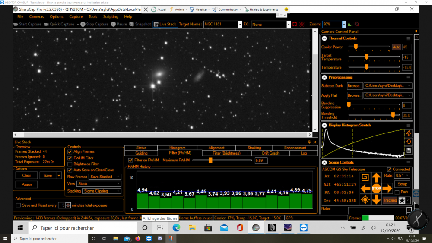
Task: Open the Zoom level dropdown
Action: click(x=344, y=24)
